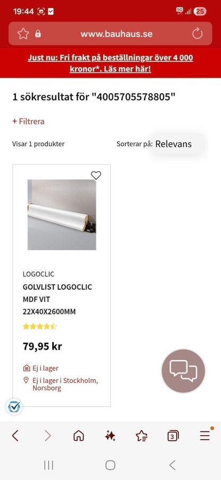Tap the blue shield privacy badge
The width and height of the screenshot is (221, 480).
[14, 407]
